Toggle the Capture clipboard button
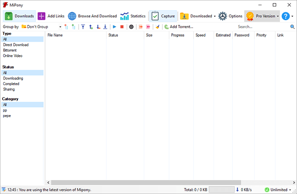 click(x=163, y=16)
